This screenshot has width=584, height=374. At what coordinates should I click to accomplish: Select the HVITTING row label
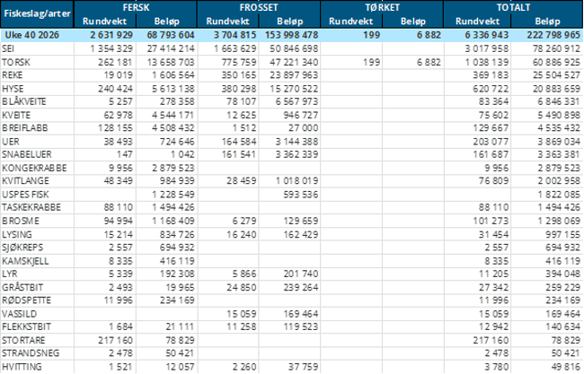click(22, 367)
